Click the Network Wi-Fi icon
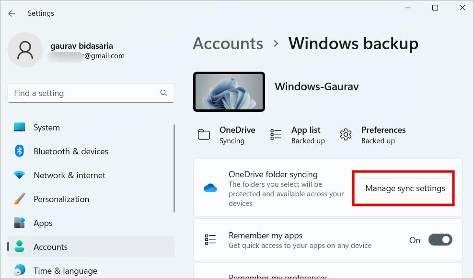This screenshot has width=474, height=279. click(x=19, y=175)
